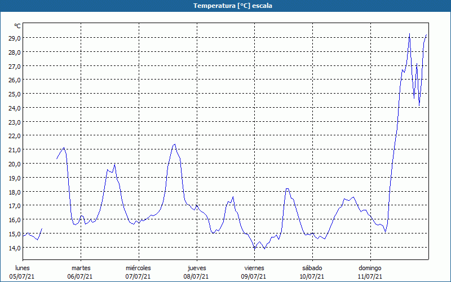Click the date 10/07/21
Image resolution: width=451 pixels, height=282 pixels.
pyautogui.click(x=312, y=276)
